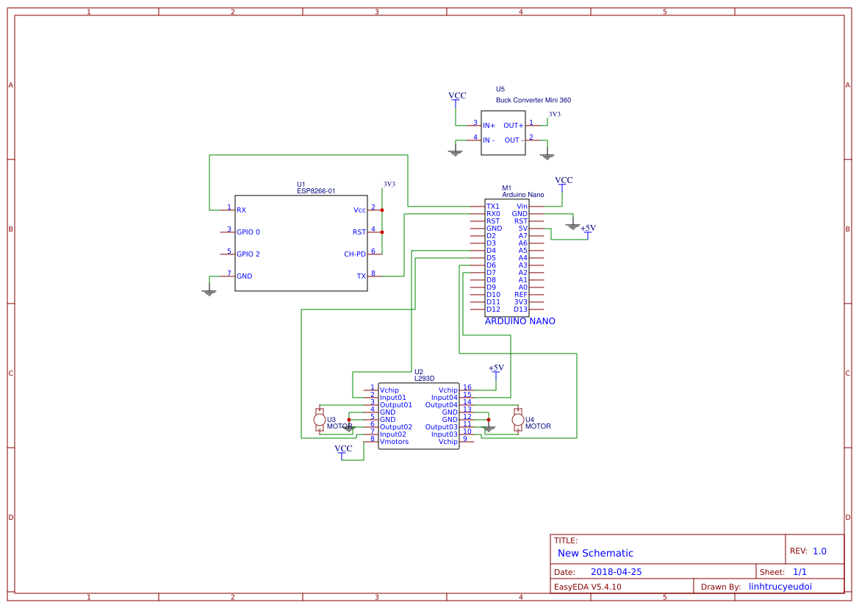Select the VCC power flag below L293D Vmotors
859x608 pixels.
coord(343,451)
